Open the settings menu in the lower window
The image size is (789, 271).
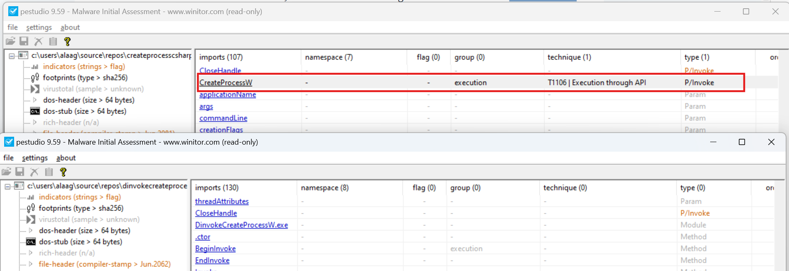35,158
